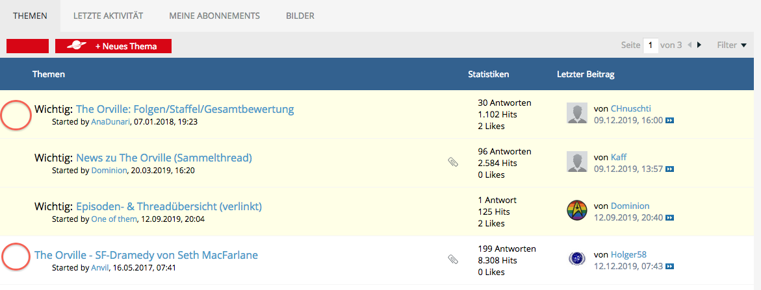Click attachment paperclip on SF-Dramedy thread row
This screenshot has width=761, height=290.
[453, 260]
